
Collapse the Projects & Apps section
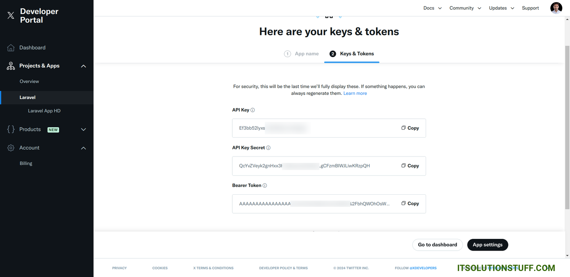tap(84, 66)
